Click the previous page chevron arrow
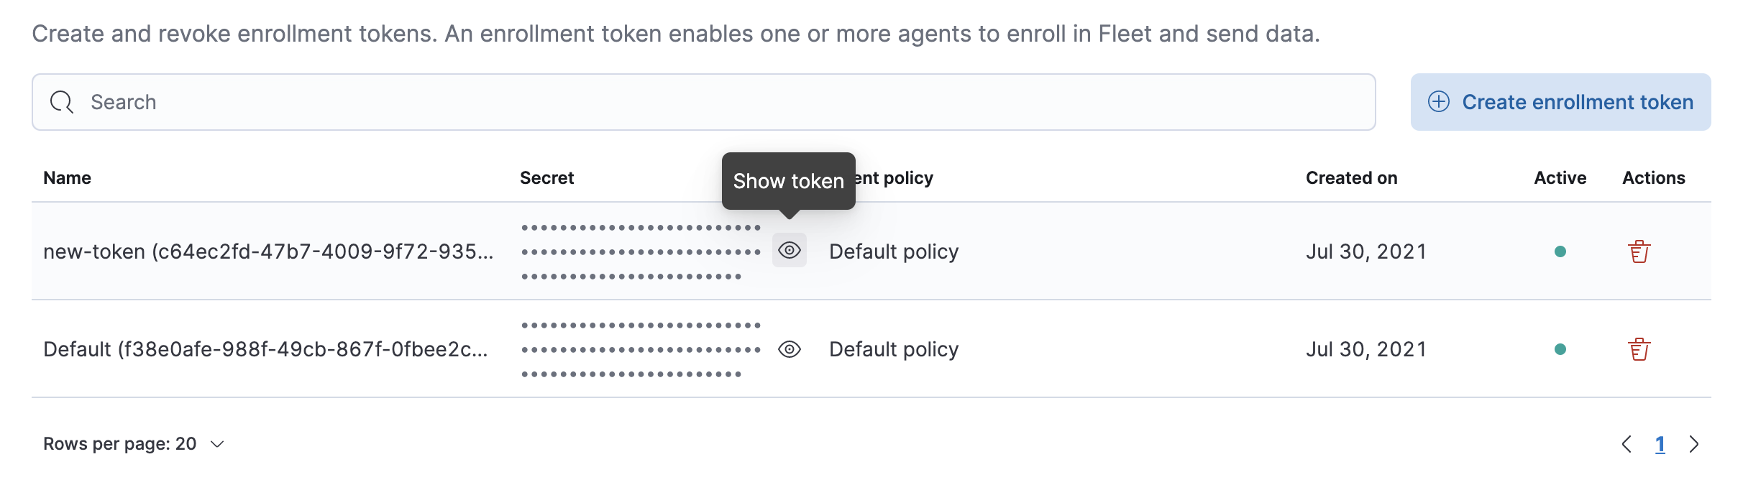The height and width of the screenshot is (490, 1743). [x=1627, y=444]
